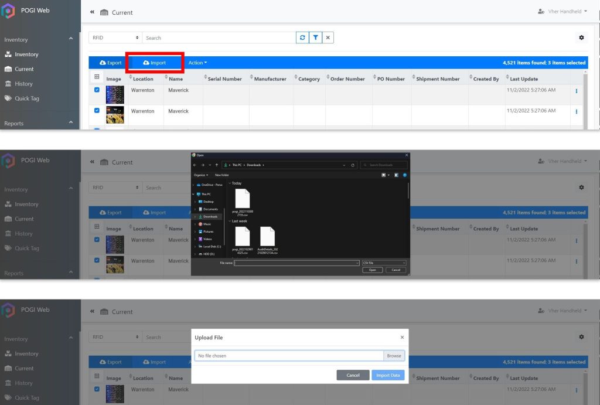Click the red-highlighted Import button
The image size is (600, 405).
pos(155,63)
